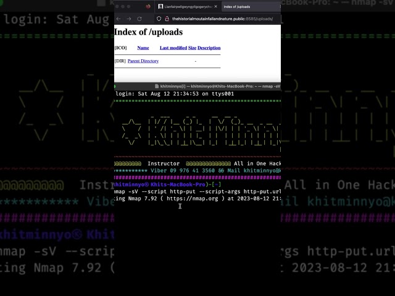Viewport: 395px width, 296px height.
Task: Sort listing by Size column
Action: [x=192, y=48]
